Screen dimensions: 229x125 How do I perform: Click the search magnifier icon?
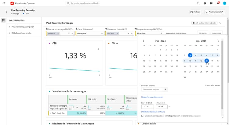tap(68, 3)
